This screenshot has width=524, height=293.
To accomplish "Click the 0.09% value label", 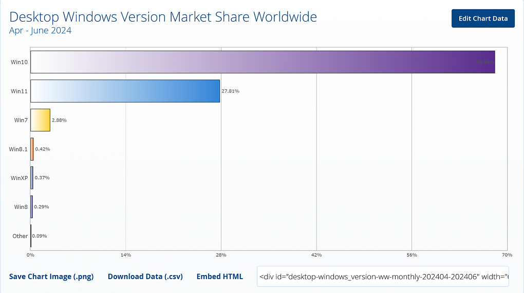I will pos(40,236).
